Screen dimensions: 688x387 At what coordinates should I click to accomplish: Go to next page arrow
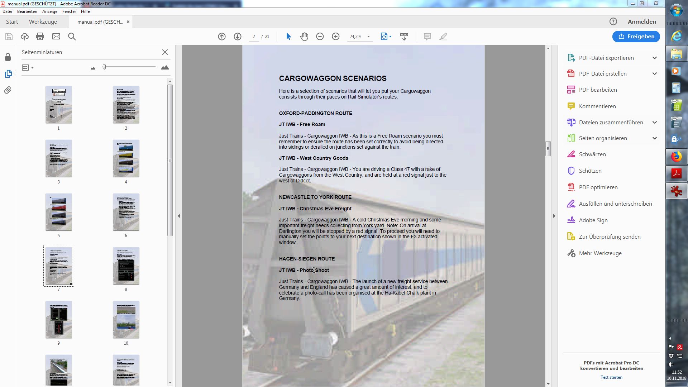coord(238,37)
